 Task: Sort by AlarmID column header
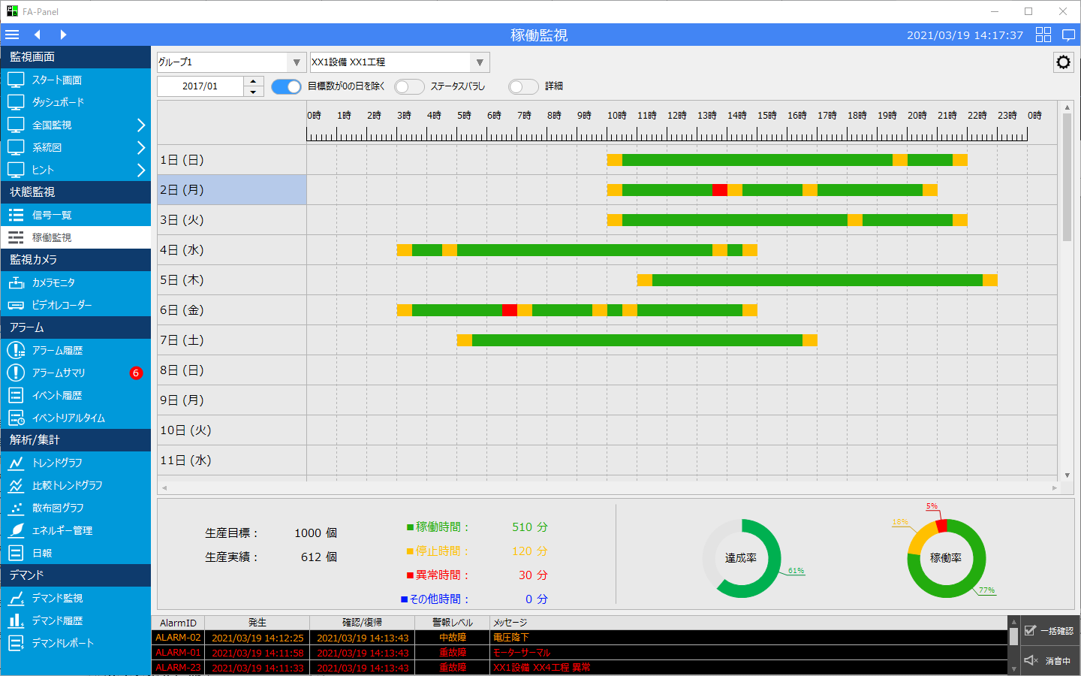point(178,623)
